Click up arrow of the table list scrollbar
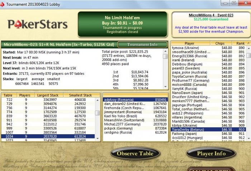 (98, 100)
